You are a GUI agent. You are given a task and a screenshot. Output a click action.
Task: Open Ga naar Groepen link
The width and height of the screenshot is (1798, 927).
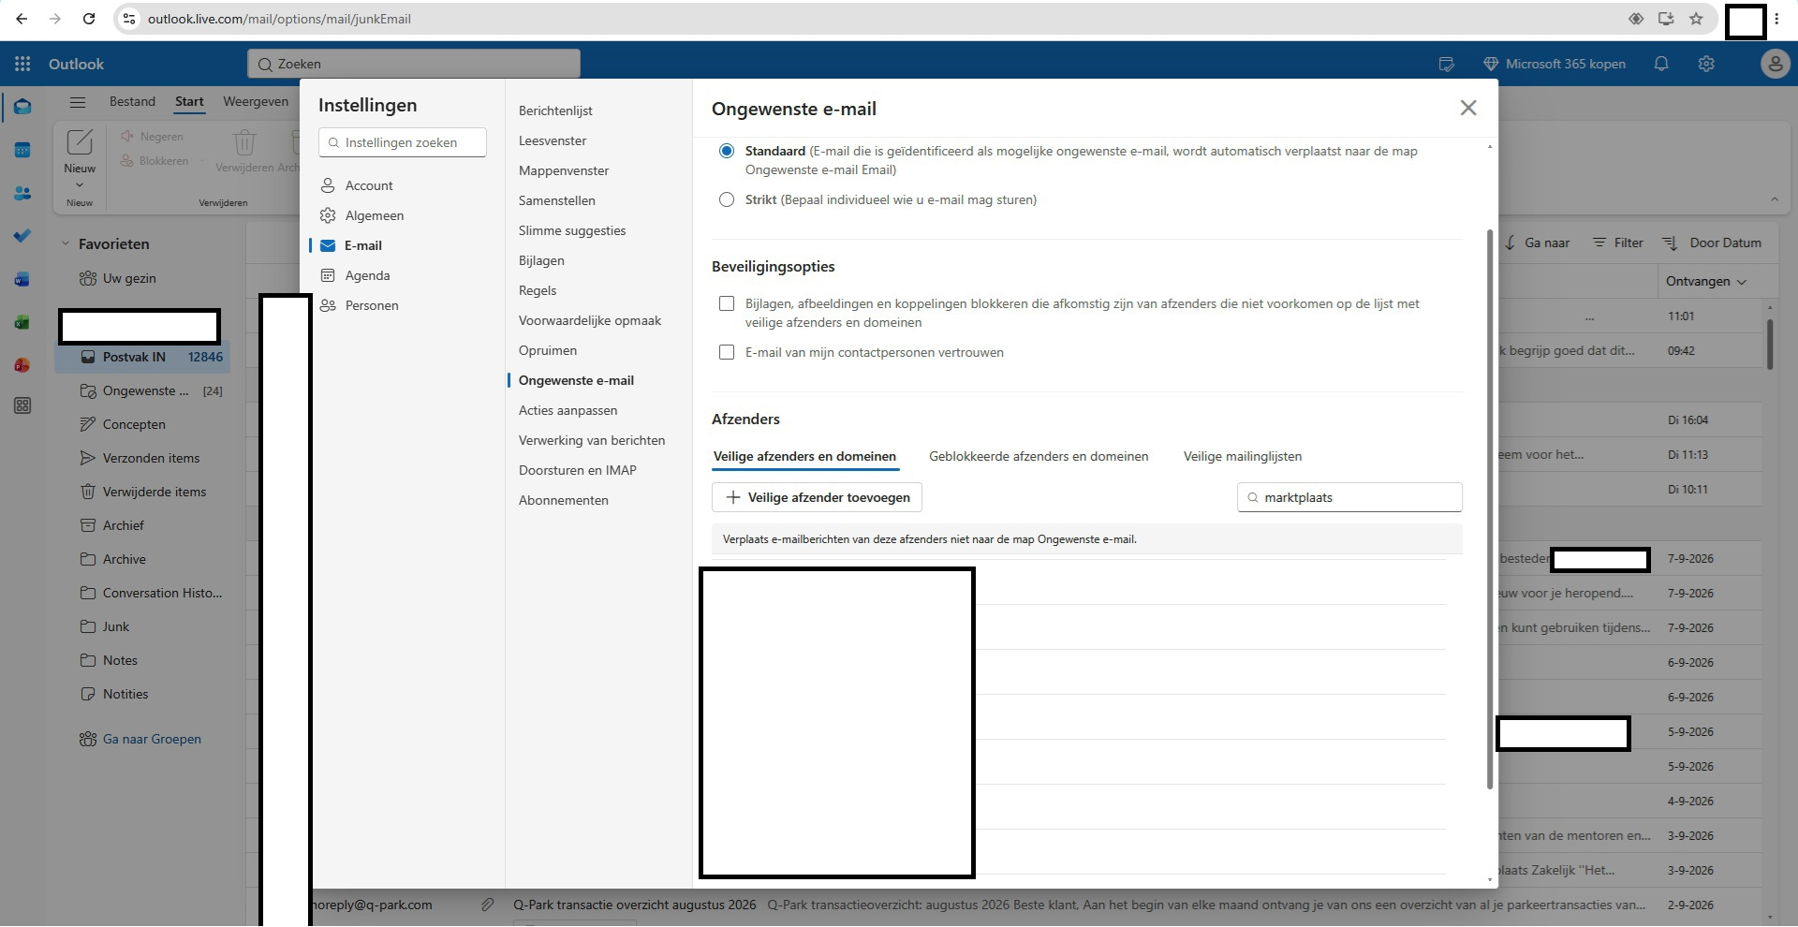(152, 739)
